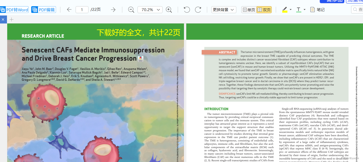Open the PDF编辑 editor button
363x162 pixels.
(44, 10)
